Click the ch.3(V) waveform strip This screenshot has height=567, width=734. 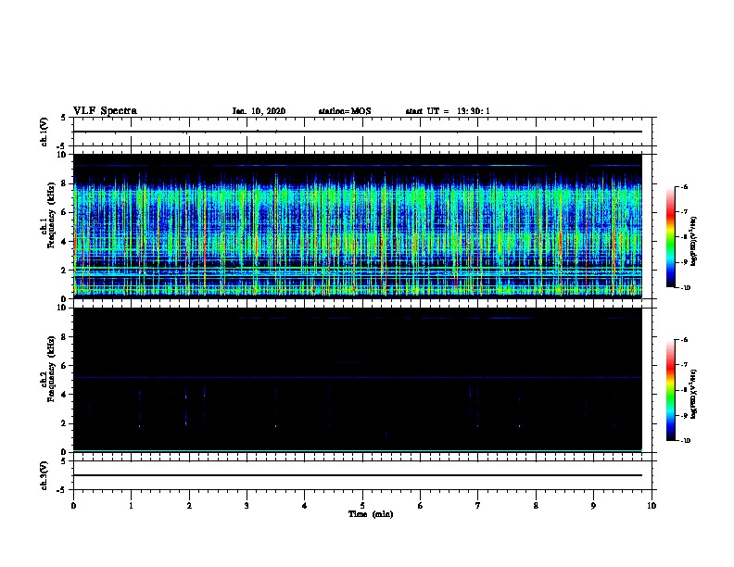click(x=362, y=475)
